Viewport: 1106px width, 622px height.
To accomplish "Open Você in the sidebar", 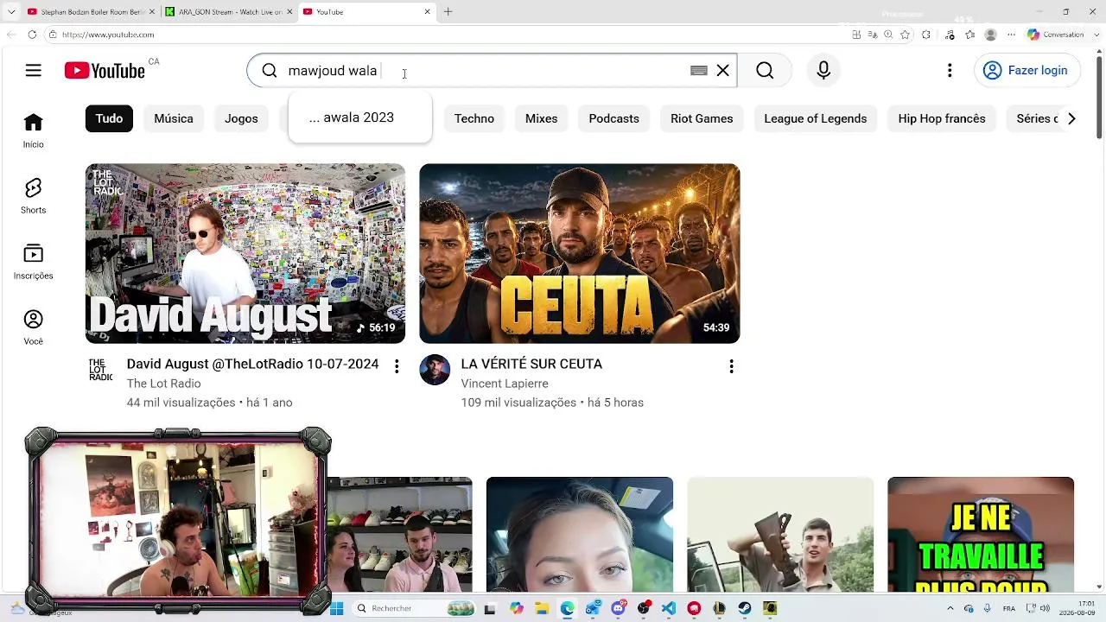I will (x=33, y=327).
